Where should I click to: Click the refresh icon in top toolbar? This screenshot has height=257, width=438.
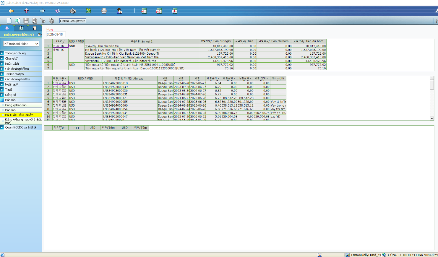[x=57, y=11]
